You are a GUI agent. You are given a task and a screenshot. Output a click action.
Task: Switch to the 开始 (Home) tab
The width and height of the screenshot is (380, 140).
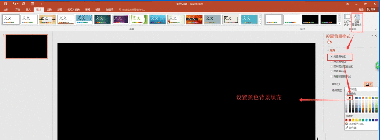pos(18,10)
